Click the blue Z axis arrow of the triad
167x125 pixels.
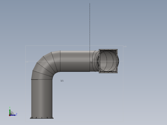tap(13, 115)
